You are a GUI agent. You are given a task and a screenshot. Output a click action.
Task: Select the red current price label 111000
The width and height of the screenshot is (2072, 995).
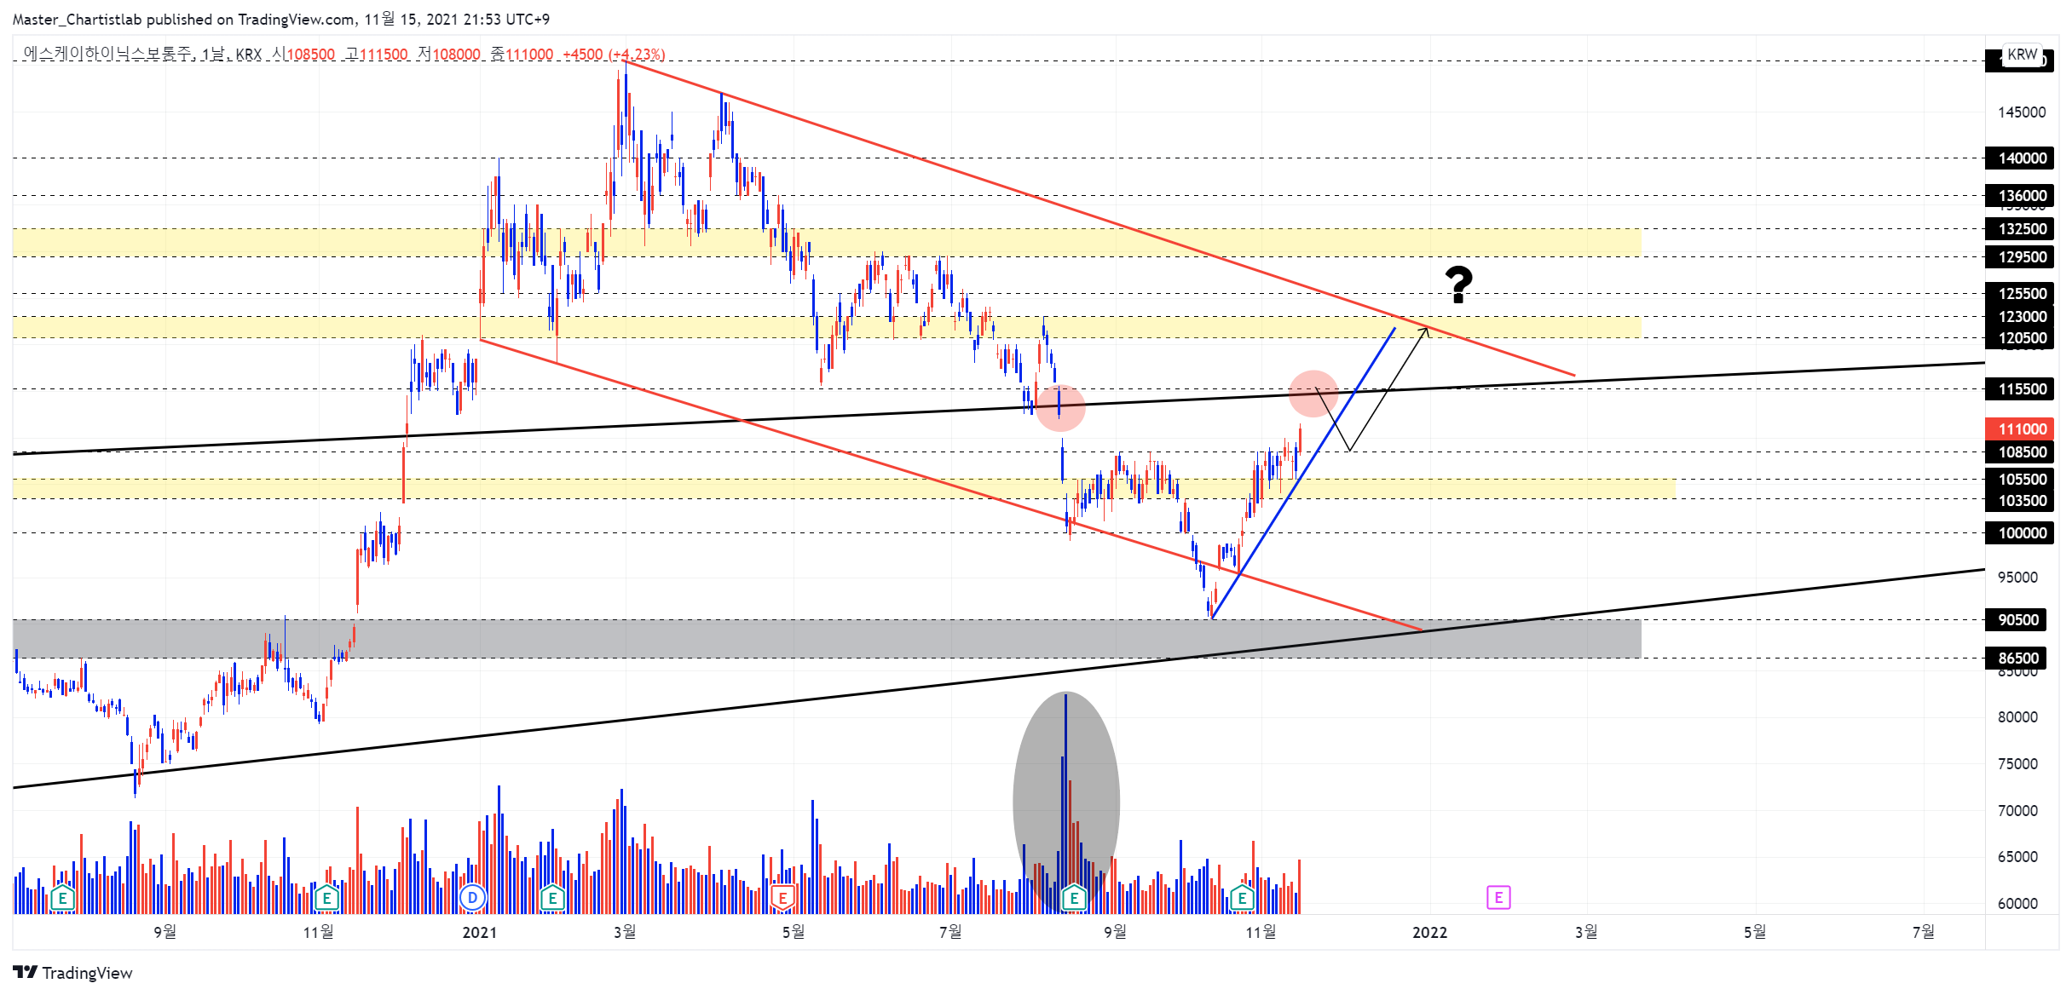pos(2019,428)
